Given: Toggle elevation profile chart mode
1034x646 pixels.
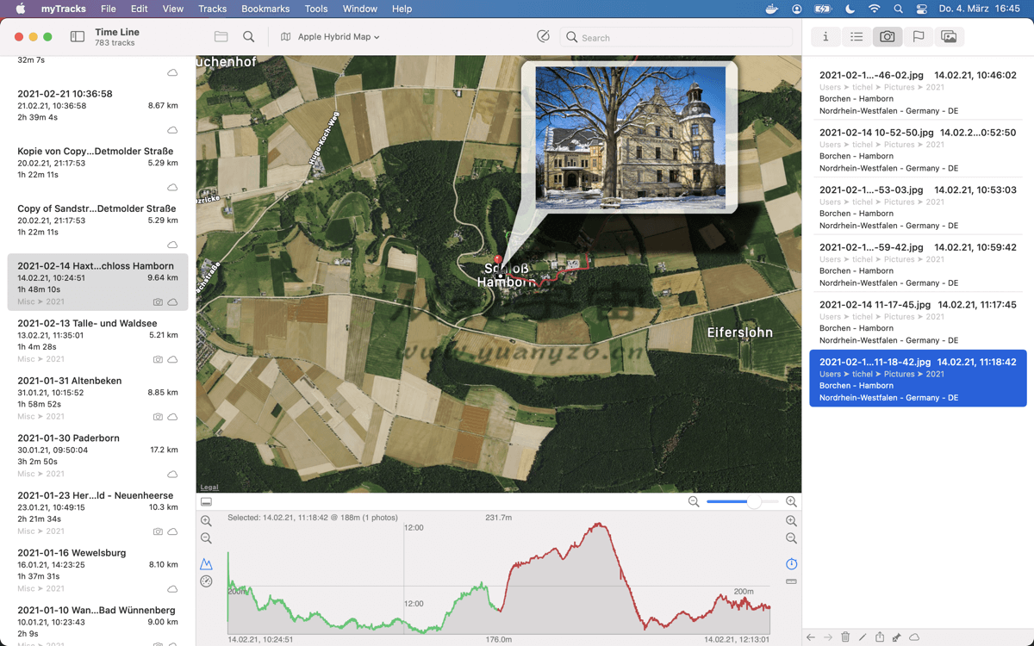Looking at the screenshot, I should pos(206,564).
